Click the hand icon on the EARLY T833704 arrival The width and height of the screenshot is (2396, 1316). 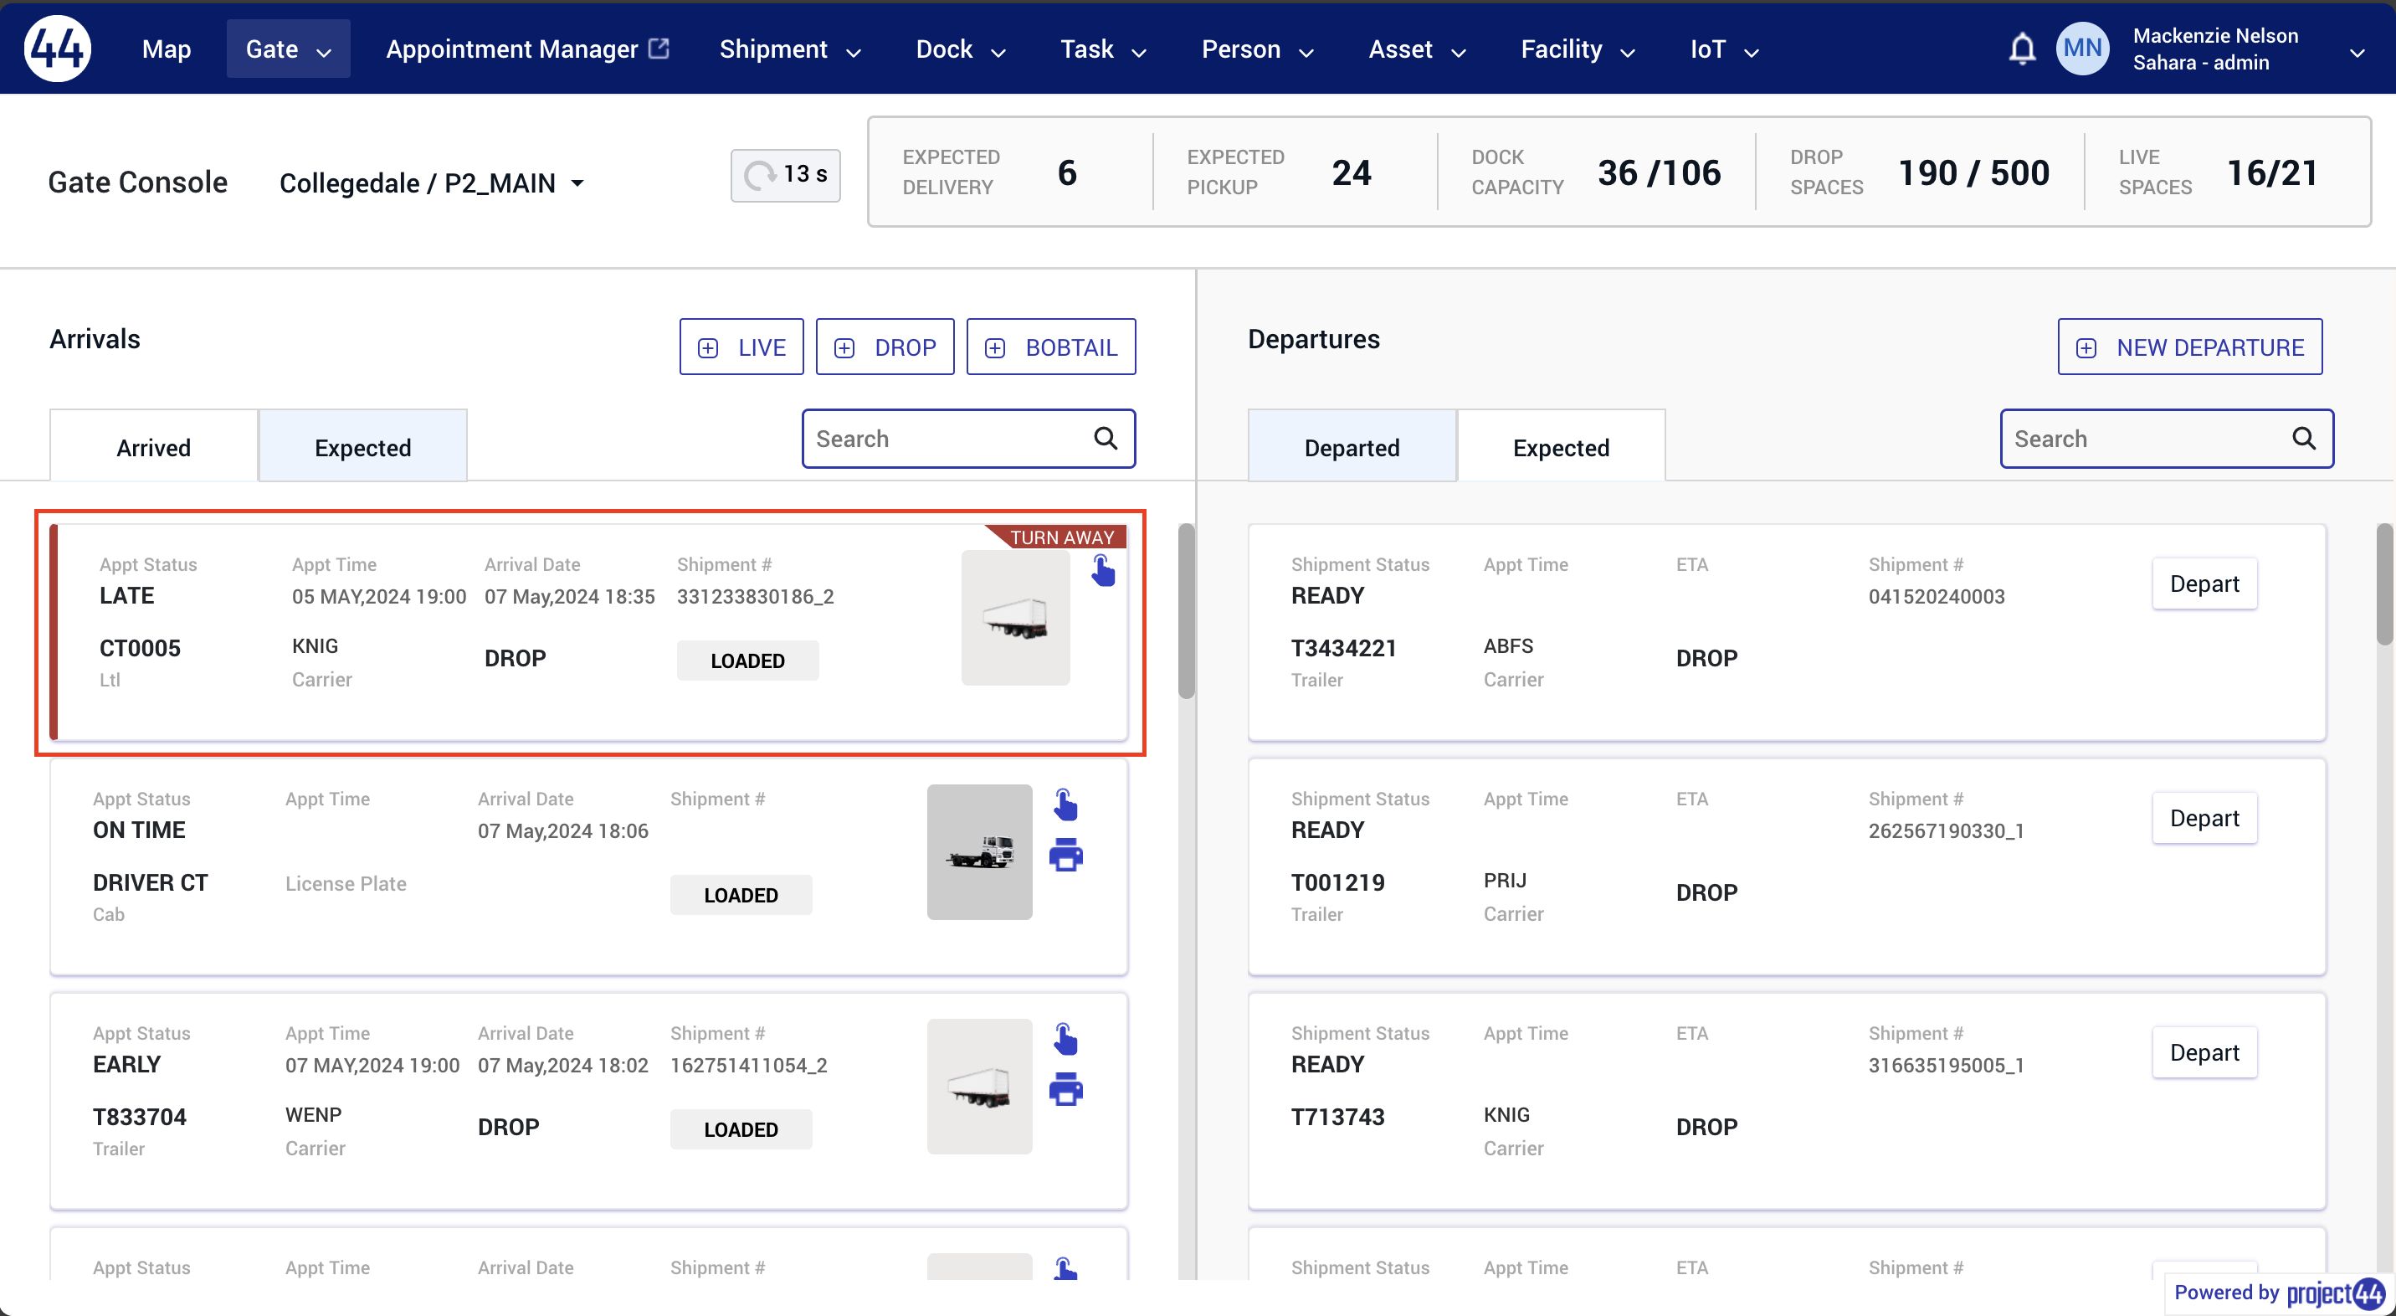coord(1066,1039)
